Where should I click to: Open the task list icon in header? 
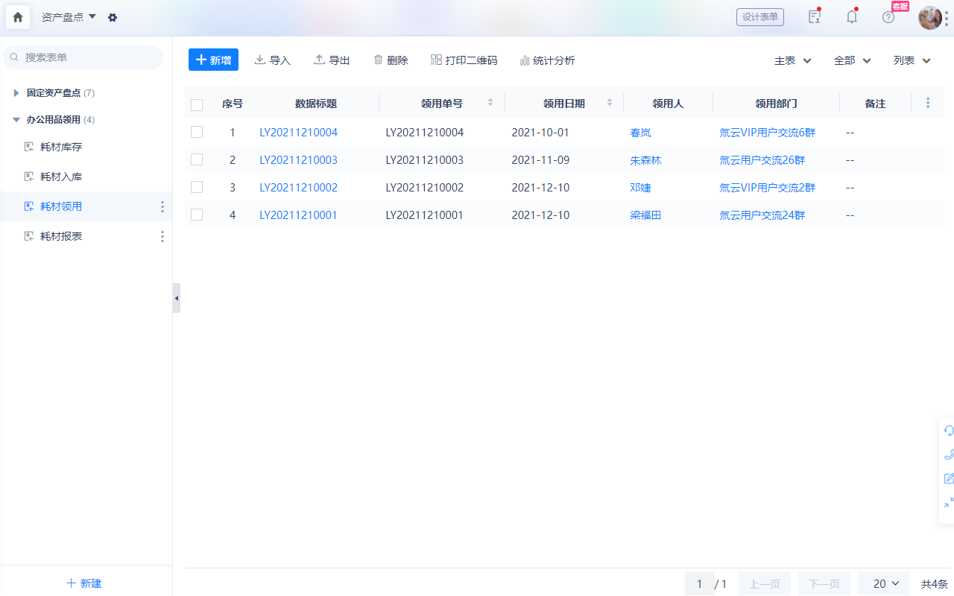(815, 17)
